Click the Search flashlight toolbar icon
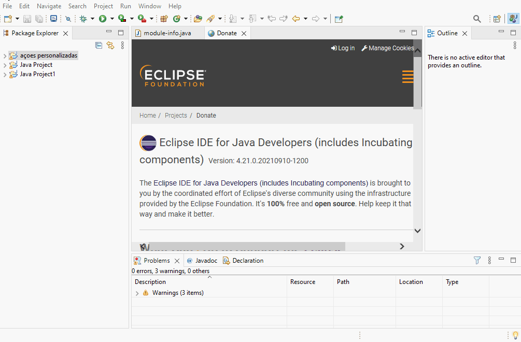Screen dimensions: 521x342 click(210, 19)
